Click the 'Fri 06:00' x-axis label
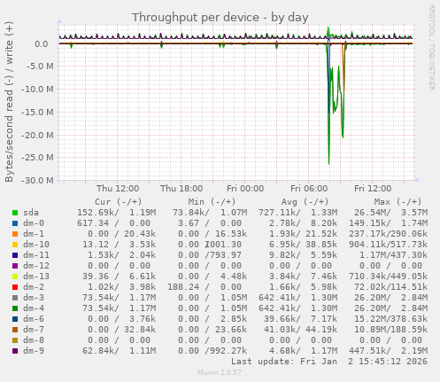The image size is (440, 382). [x=309, y=189]
